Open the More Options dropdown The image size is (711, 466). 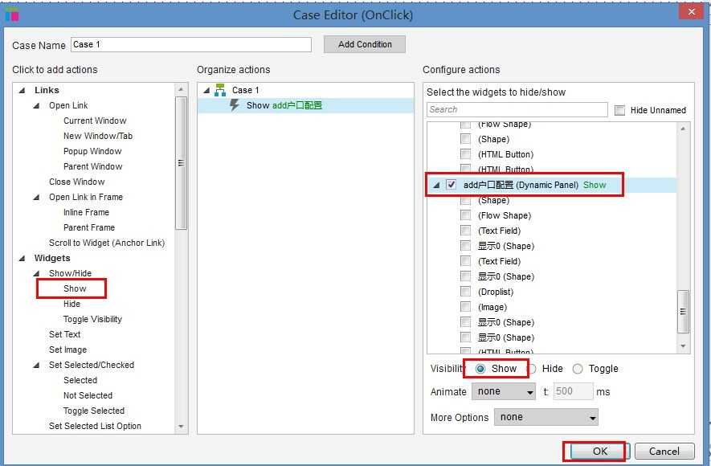pos(546,417)
